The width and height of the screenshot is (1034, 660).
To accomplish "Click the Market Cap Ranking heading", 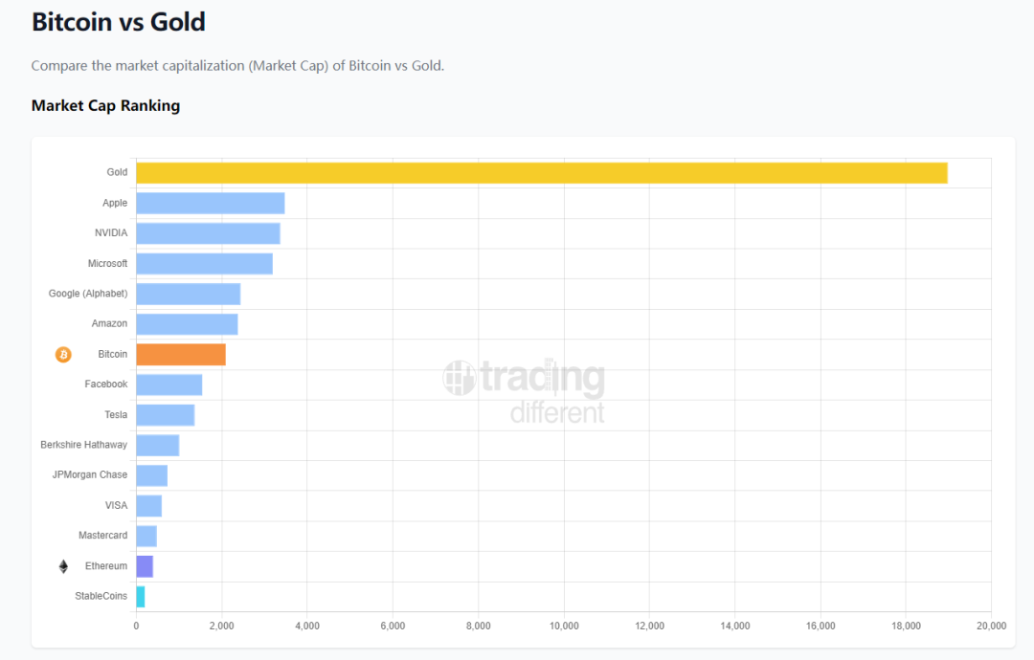I will pyautogui.click(x=105, y=105).
